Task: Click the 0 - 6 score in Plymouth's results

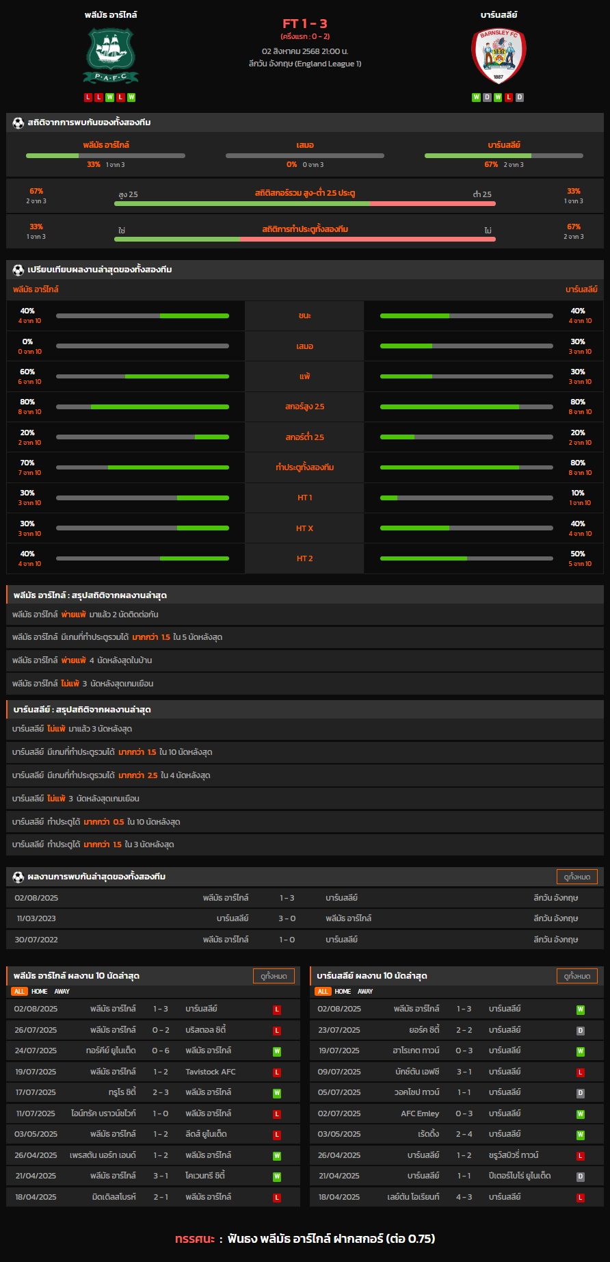Action: click(161, 1051)
